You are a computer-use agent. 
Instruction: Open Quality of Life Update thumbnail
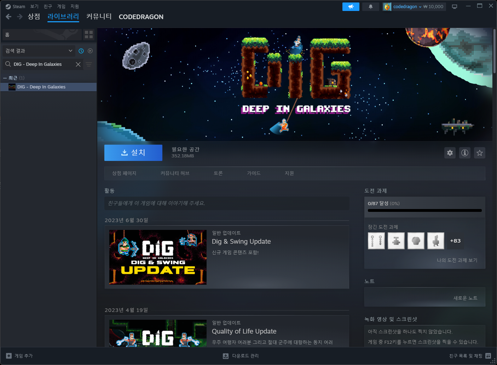coord(158,333)
